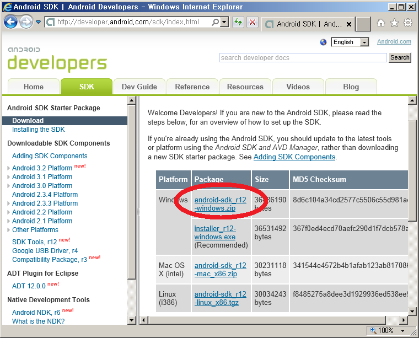Open the Blog tab
This screenshot has height=338, width=419.
(351, 87)
